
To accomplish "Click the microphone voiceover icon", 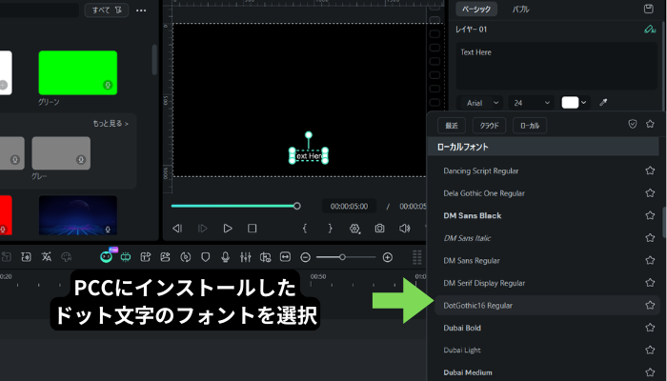I will pyautogui.click(x=226, y=257).
